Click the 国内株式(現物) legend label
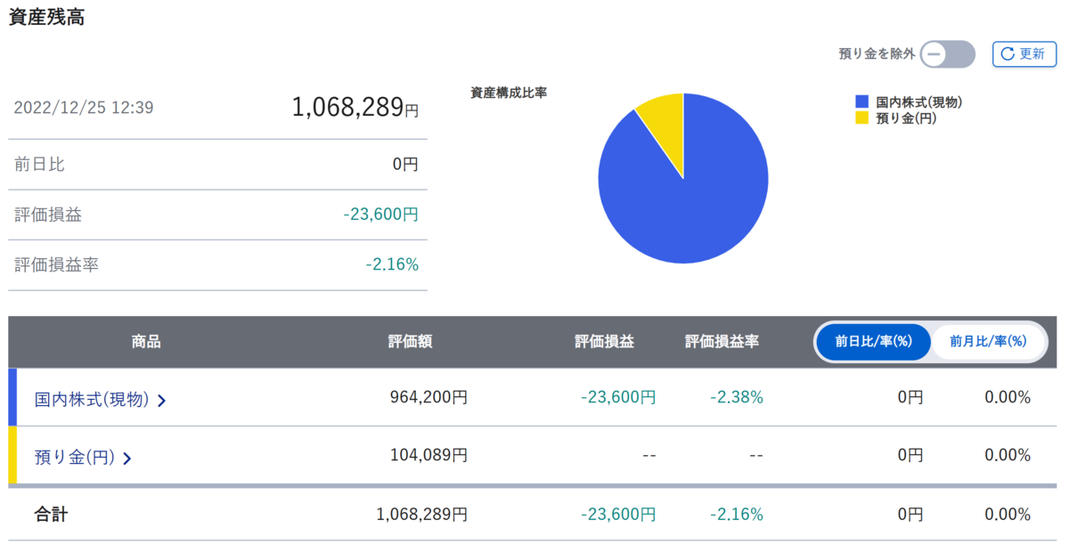Viewport: 1069px width, 552px height. pyautogui.click(x=919, y=102)
